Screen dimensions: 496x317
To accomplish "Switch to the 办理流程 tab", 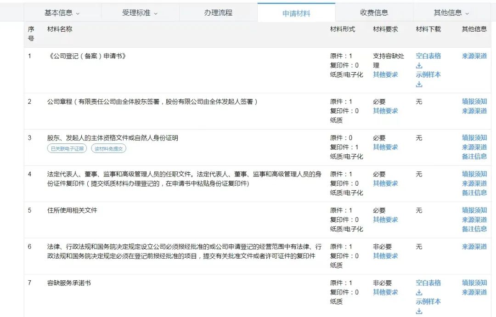I will click(218, 13).
